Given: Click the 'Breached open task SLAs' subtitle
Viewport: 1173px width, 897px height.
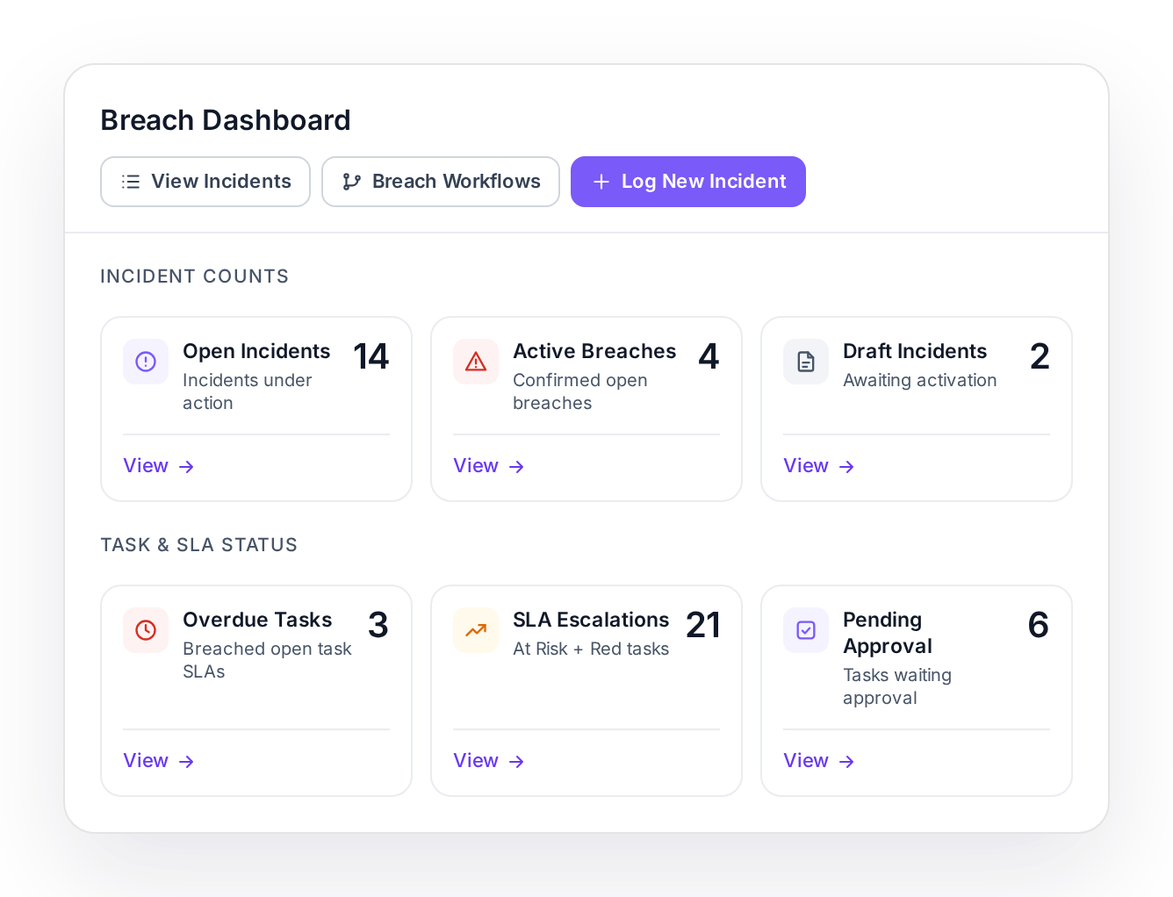Looking at the screenshot, I should [267, 660].
